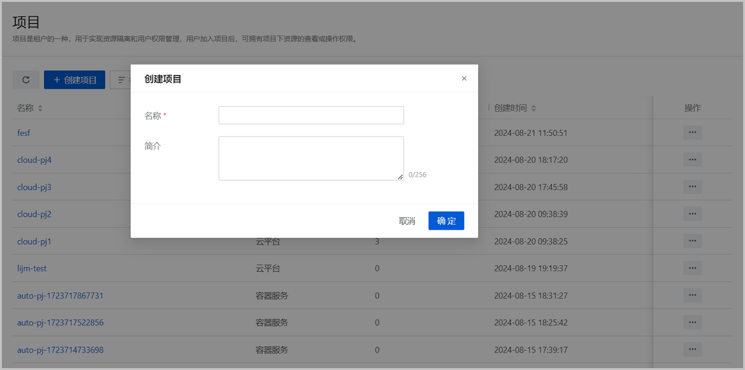Open the auto-pj-1723717522856 project link
745x370 pixels.
(60, 323)
